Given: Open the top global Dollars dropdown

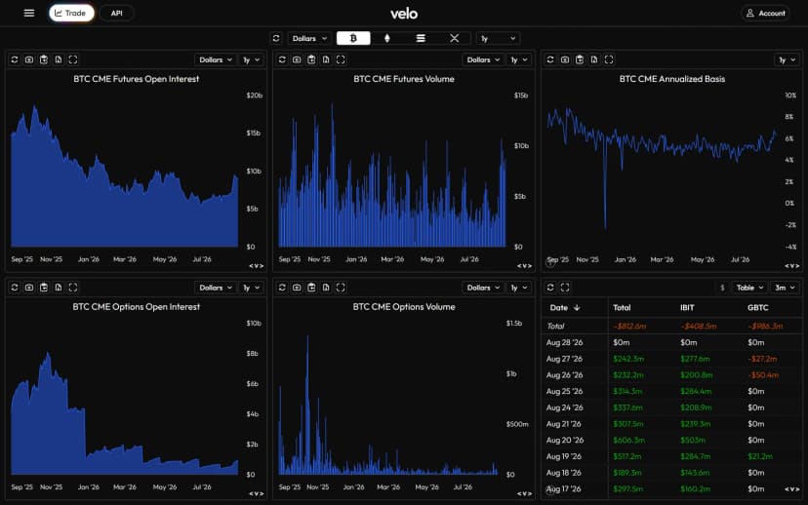Looking at the screenshot, I should [309, 38].
